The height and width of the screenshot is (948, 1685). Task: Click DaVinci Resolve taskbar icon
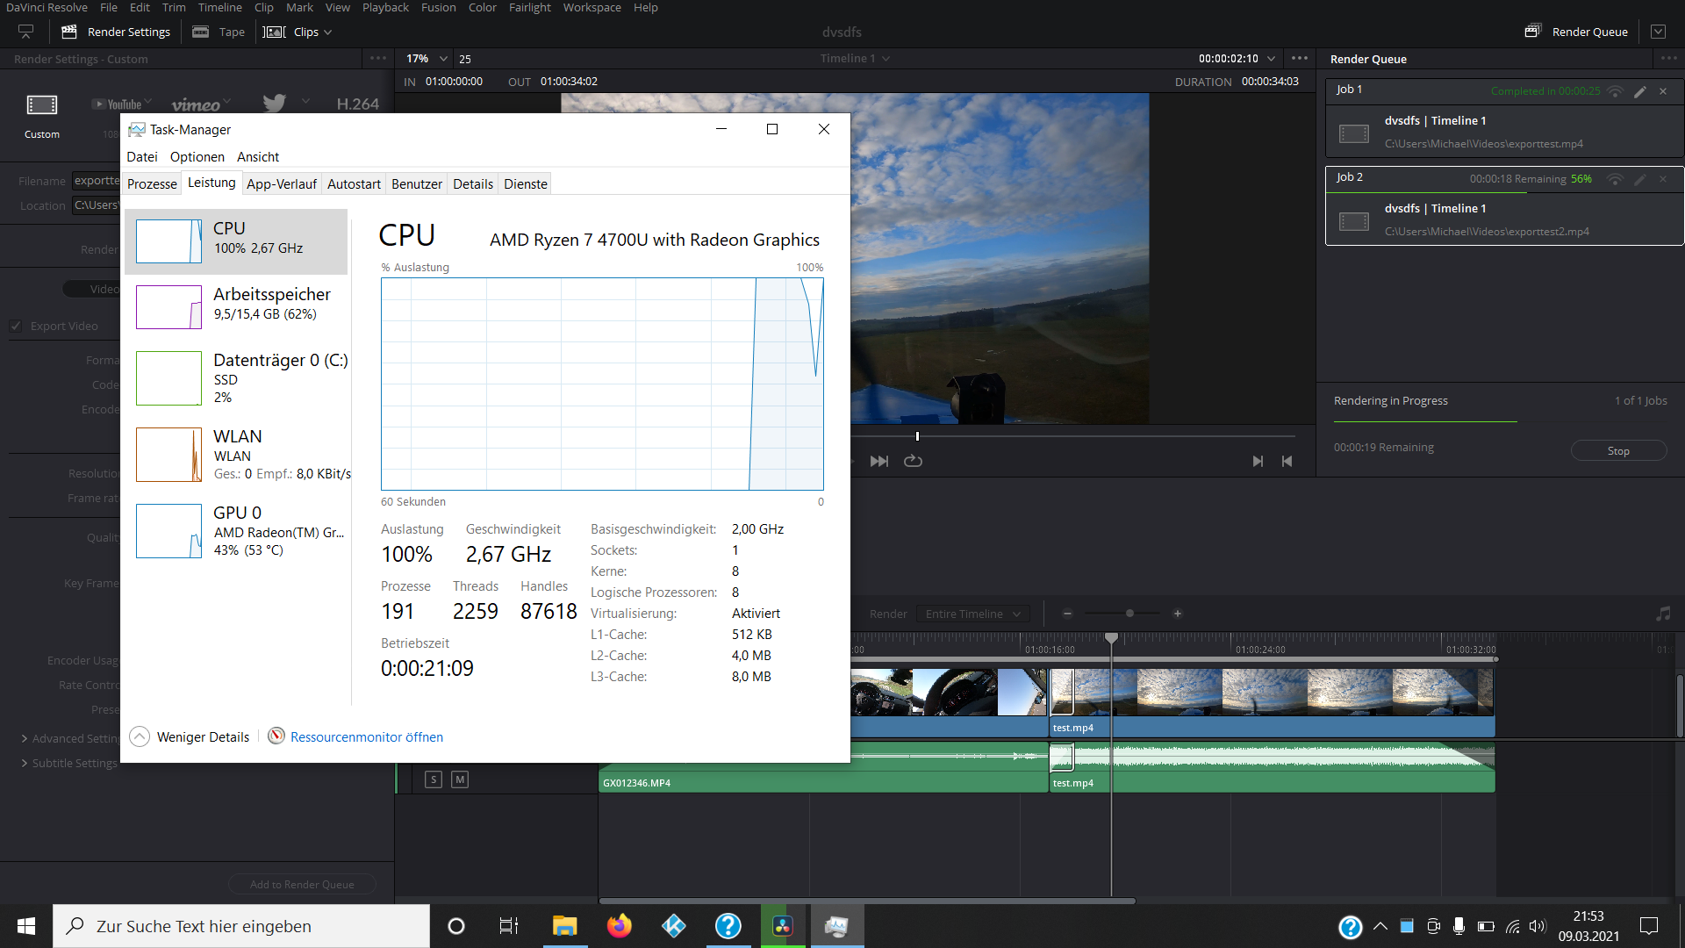click(x=783, y=926)
